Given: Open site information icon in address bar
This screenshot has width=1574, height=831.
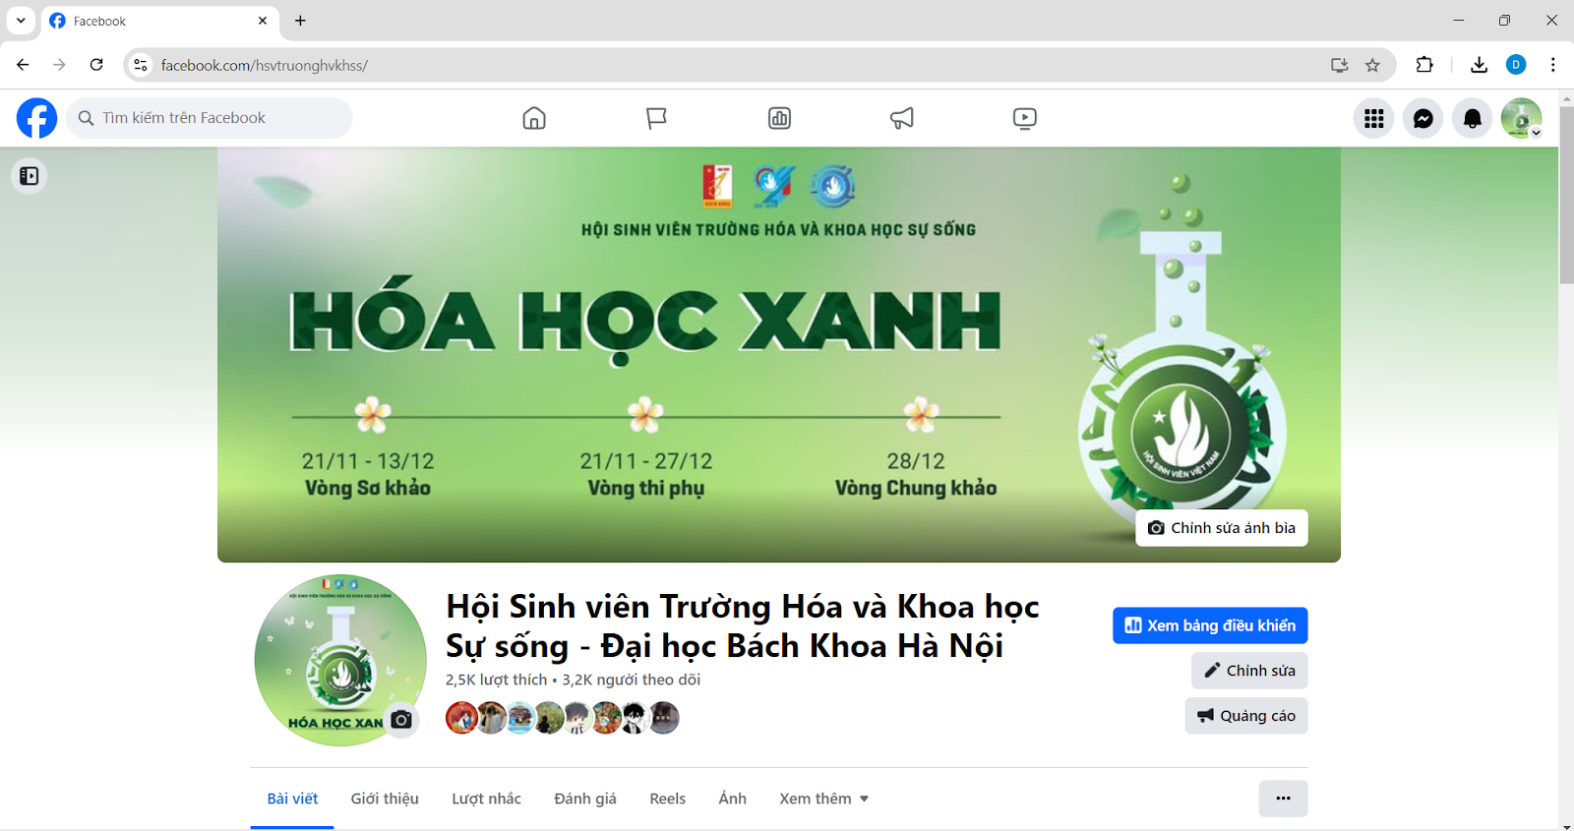Looking at the screenshot, I should tap(141, 65).
